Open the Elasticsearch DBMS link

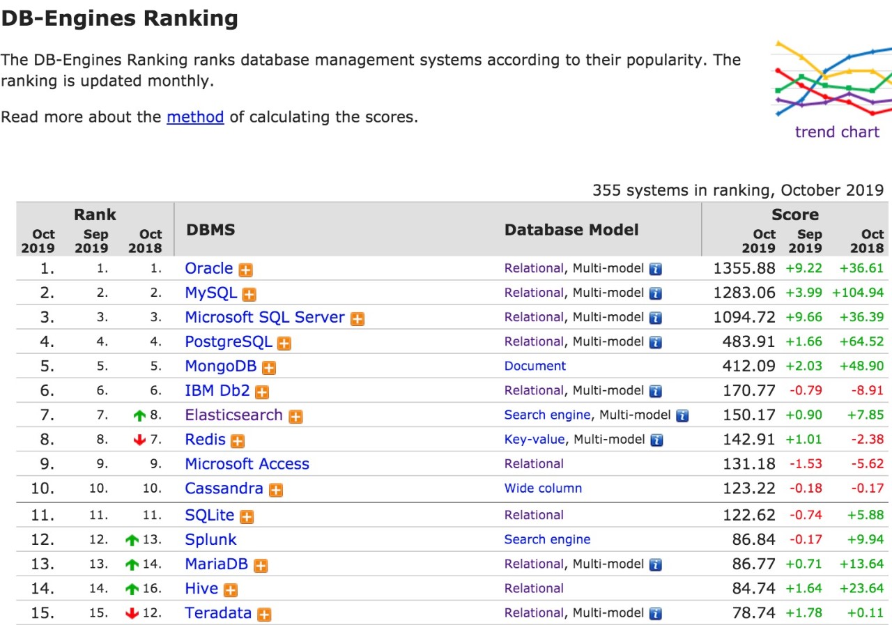coord(234,415)
